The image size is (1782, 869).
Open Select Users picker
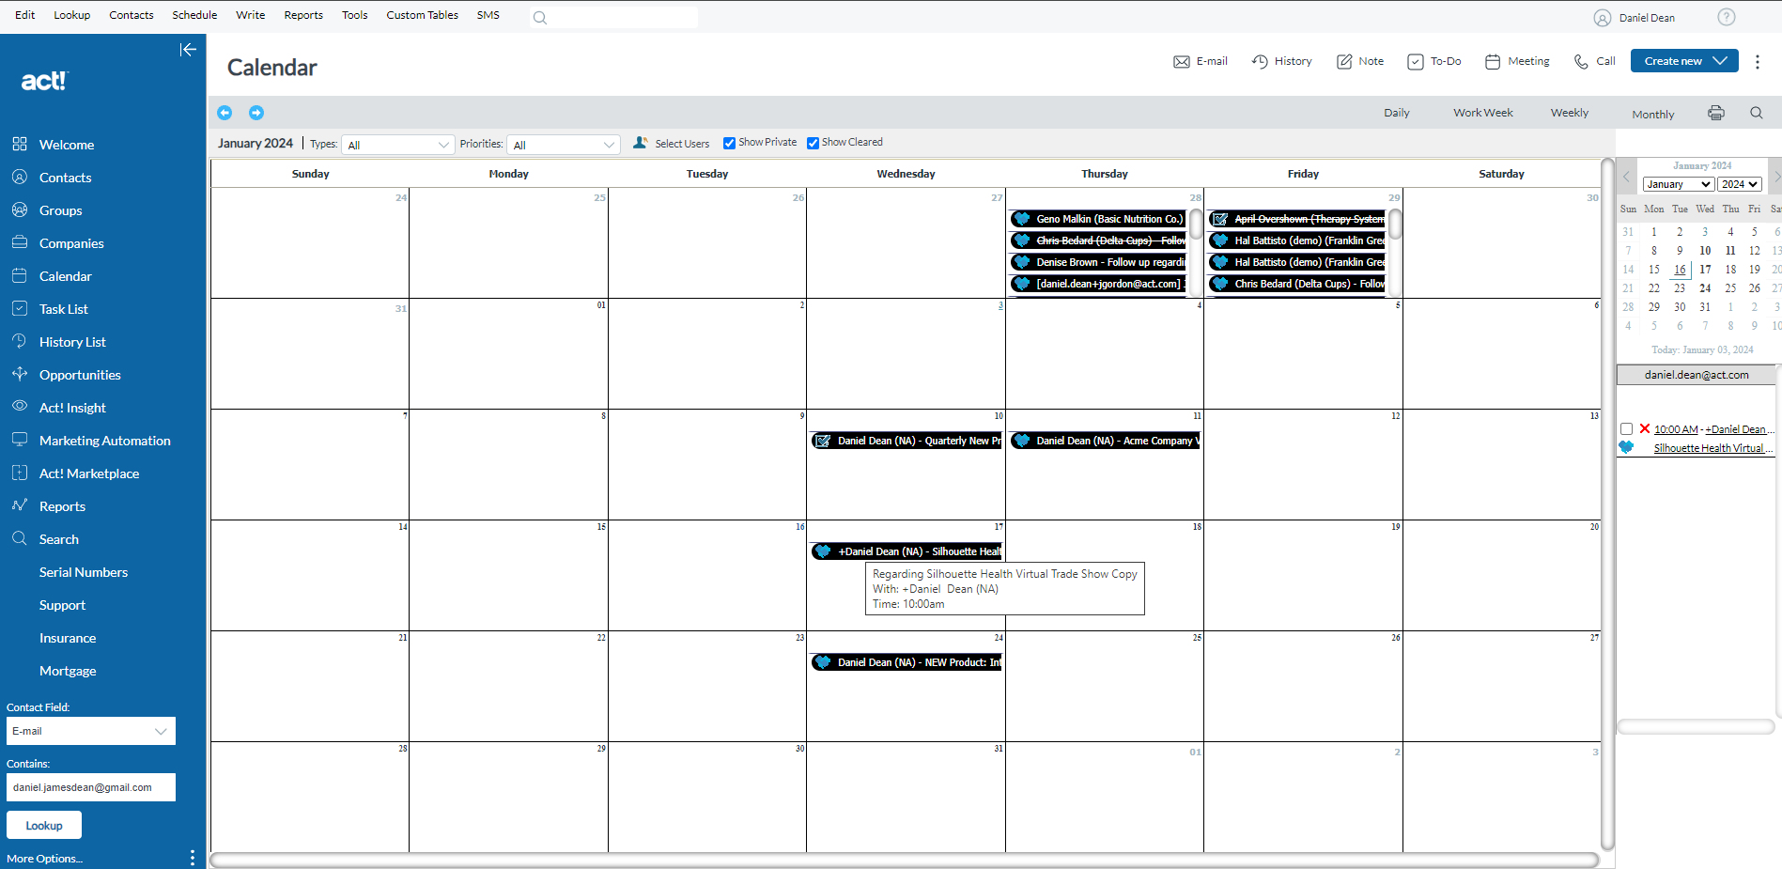click(x=672, y=143)
